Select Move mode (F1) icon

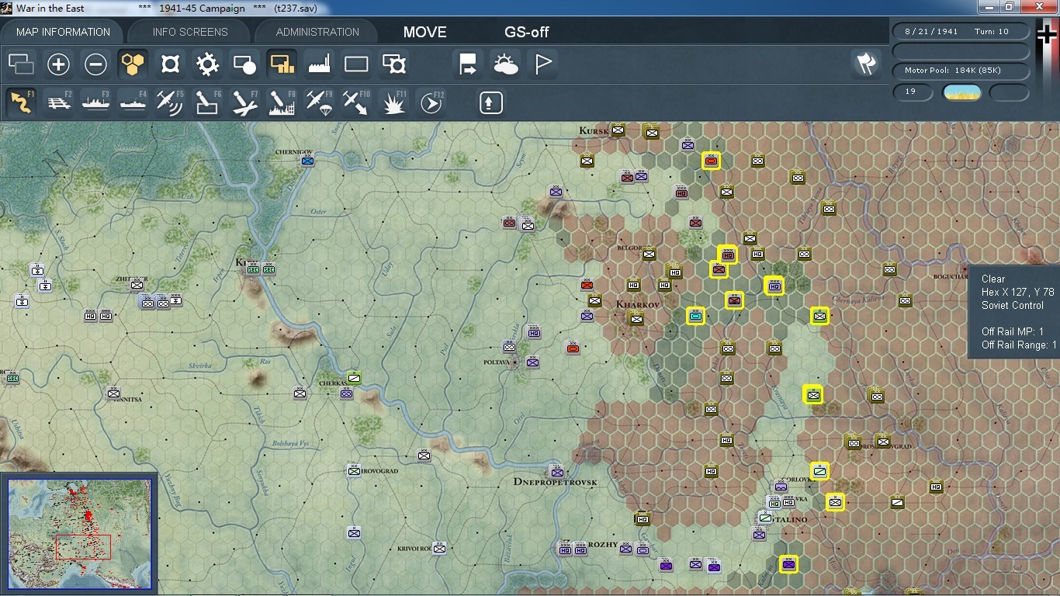21,102
